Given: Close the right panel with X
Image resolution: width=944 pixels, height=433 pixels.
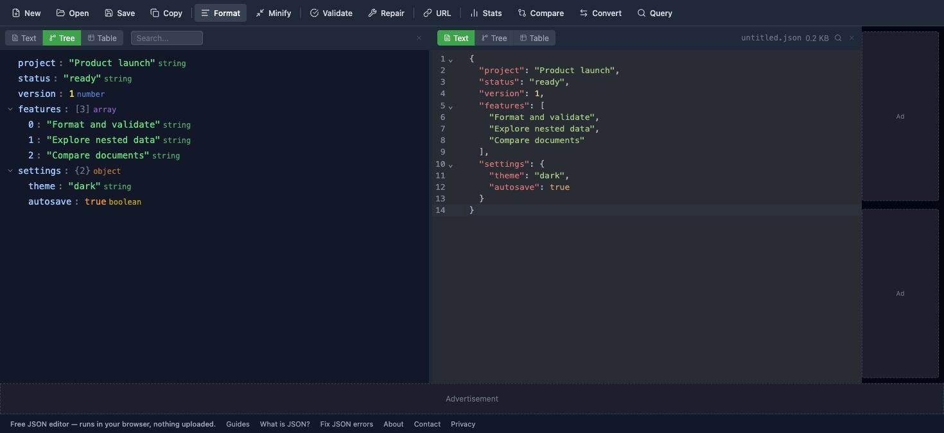Looking at the screenshot, I should click(852, 38).
